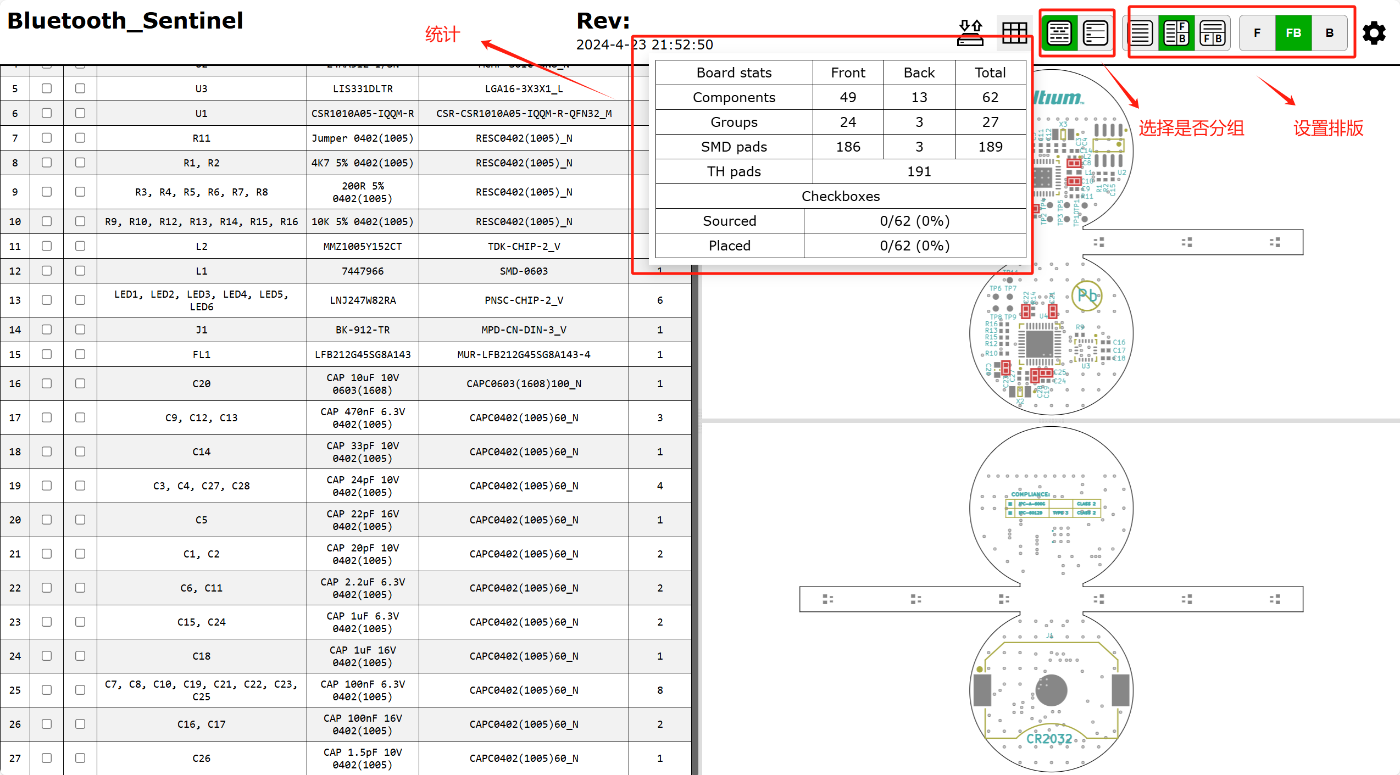Toggle the board stats table icon

coord(1014,33)
